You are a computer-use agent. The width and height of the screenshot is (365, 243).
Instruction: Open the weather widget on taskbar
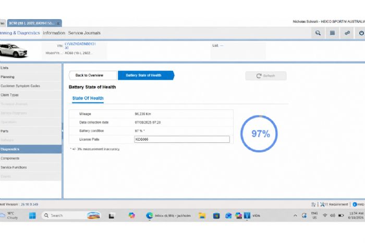point(9,216)
